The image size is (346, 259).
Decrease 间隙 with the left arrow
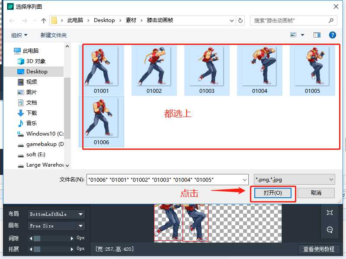pos(31,238)
